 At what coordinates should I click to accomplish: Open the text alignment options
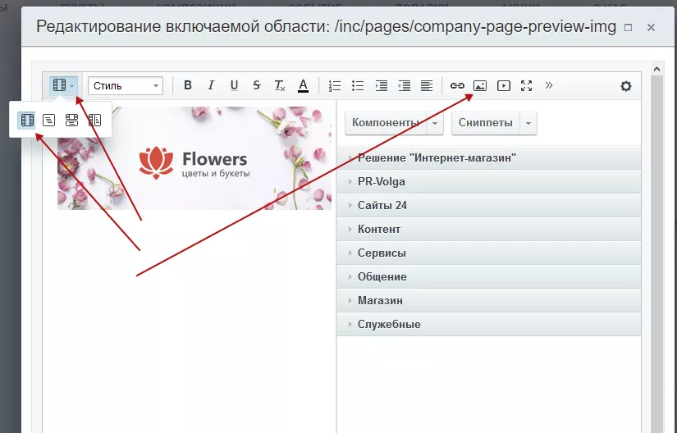(427, 85)
